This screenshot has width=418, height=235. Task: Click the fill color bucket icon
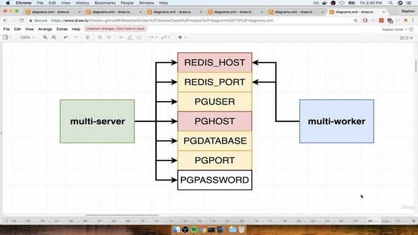[121, 38]
